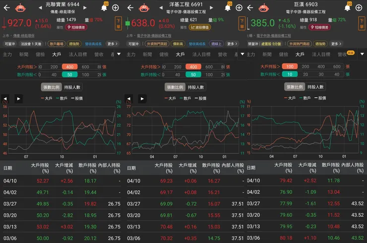Add 巨漢 6903 with plus icon
Viewport: 367px width, 243px height.
(359, 8)
